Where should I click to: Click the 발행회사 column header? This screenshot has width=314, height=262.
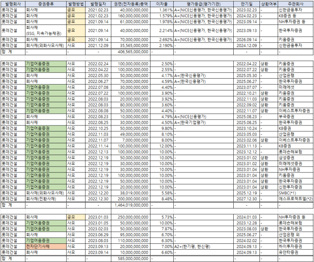point(13,4)
